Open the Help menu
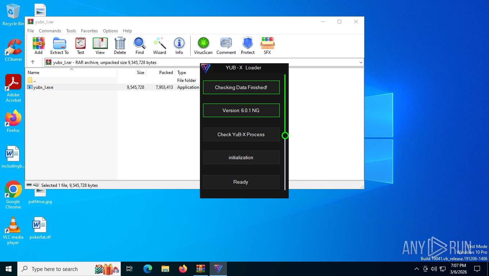Screen dimensions: 489x276 (x=127, y=31)
